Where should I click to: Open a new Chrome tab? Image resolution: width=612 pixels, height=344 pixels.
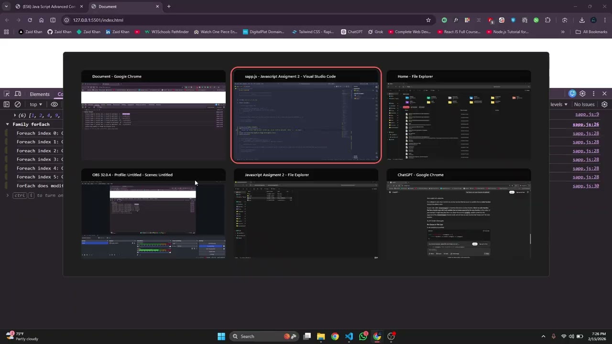click(169, 7)
